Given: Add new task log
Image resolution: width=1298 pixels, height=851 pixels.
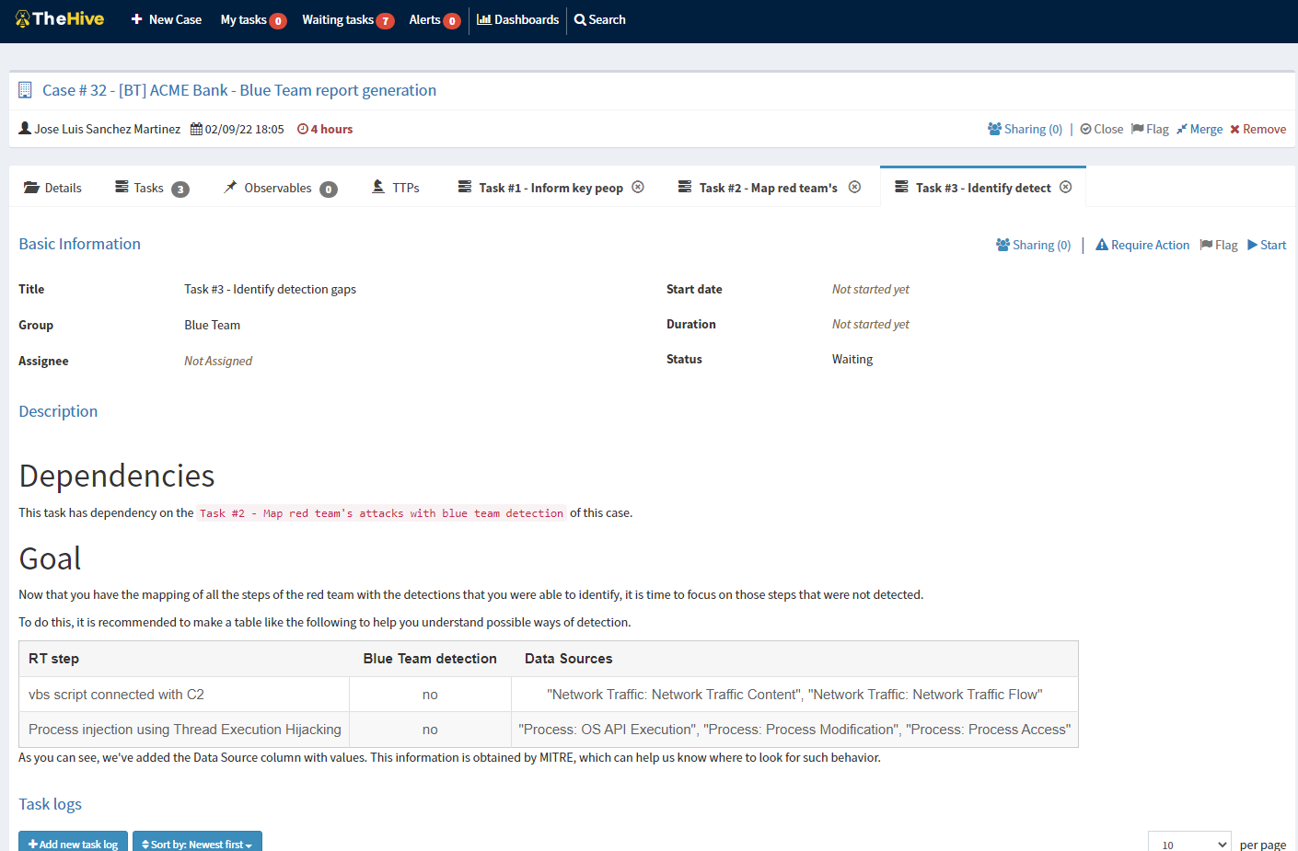Looking at the screenshot, I should pyautogui.click(x=73, y=843).
